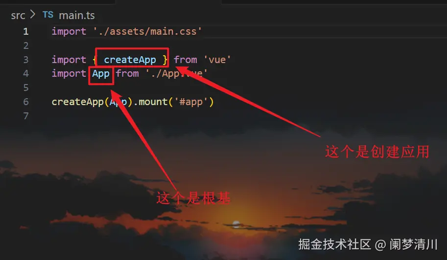
Task: Click line number 2 in gutter
Action: click(26, 45)
